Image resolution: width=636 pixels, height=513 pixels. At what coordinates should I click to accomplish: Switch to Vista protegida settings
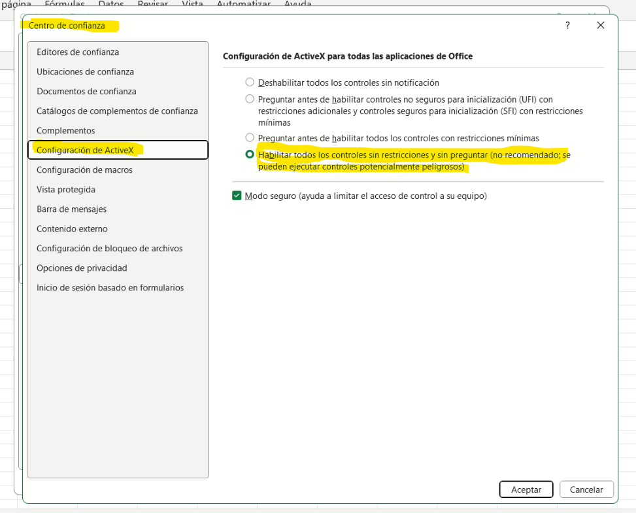118,189
